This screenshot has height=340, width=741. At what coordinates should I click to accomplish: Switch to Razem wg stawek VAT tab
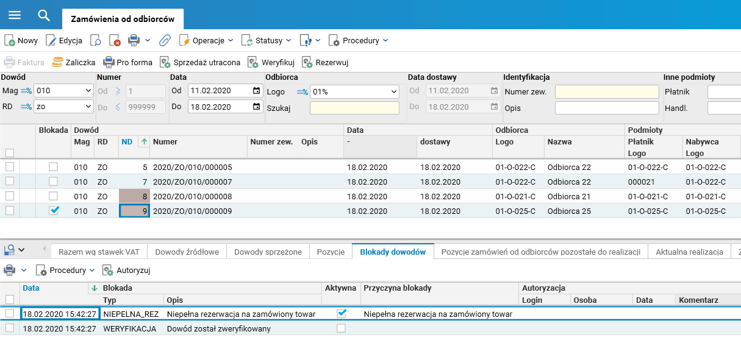point(99,252)
